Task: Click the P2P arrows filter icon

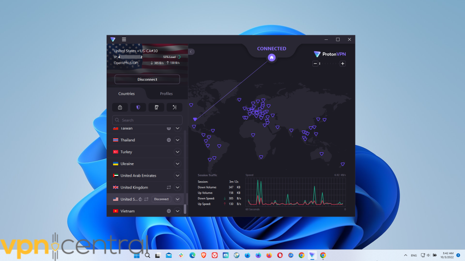Action: tap(174, 107)
